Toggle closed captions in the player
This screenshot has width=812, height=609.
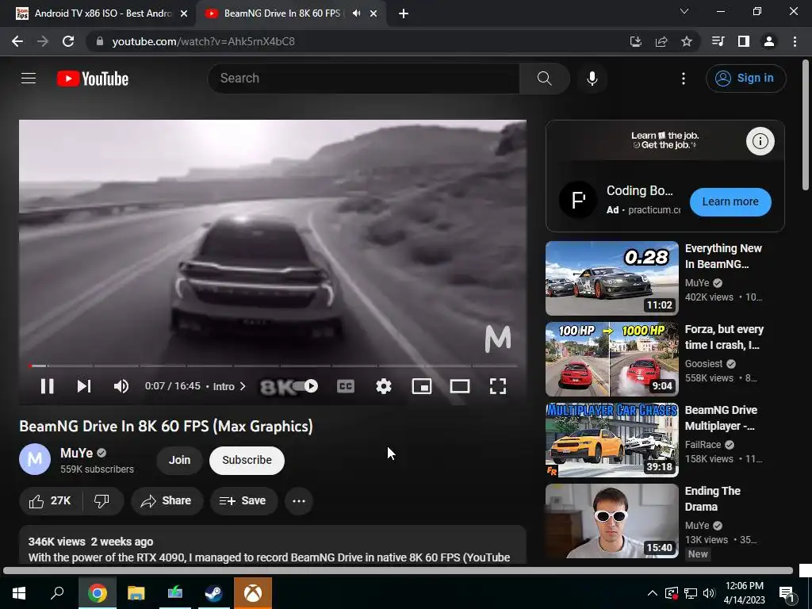346,386
